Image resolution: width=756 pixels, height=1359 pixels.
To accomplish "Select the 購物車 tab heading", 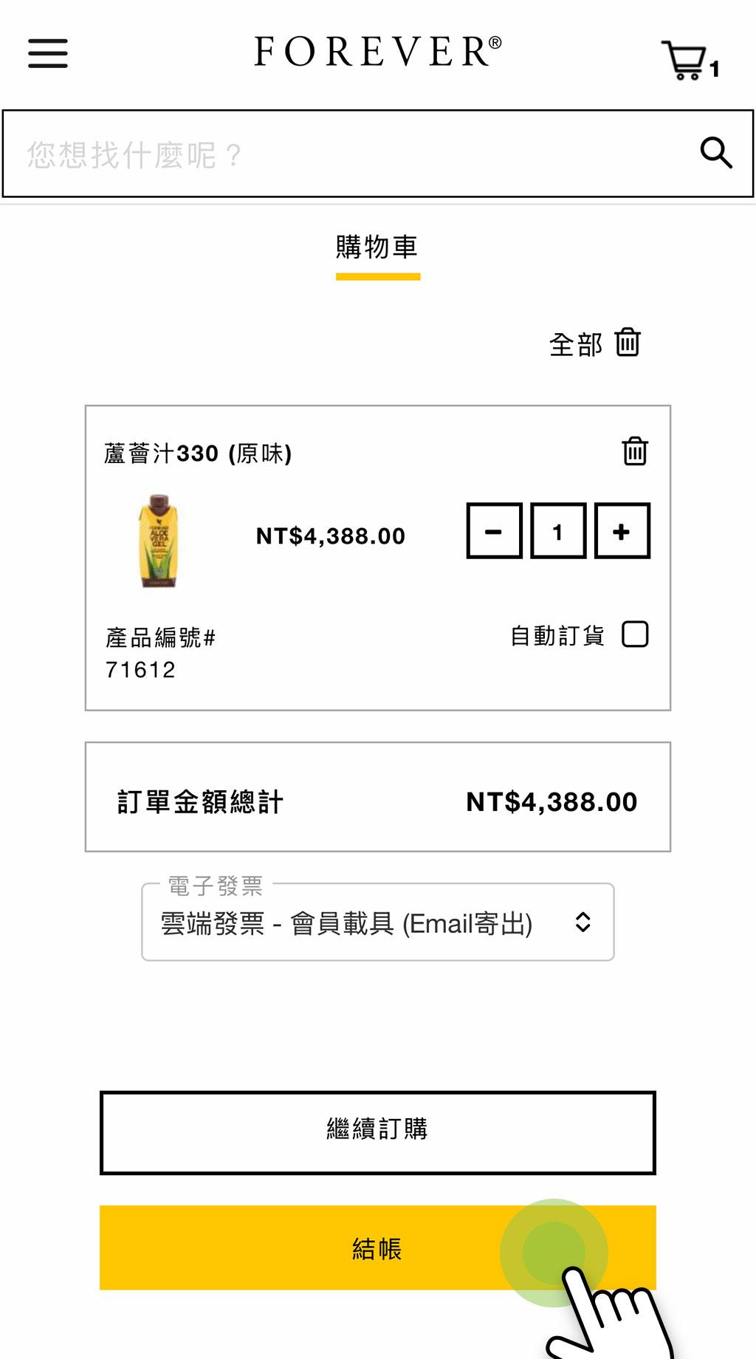I will point(377,247).
